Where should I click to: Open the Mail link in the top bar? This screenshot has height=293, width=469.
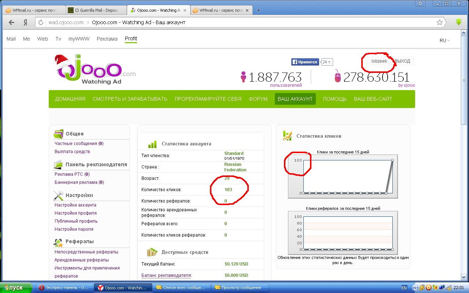click(11, 39)
